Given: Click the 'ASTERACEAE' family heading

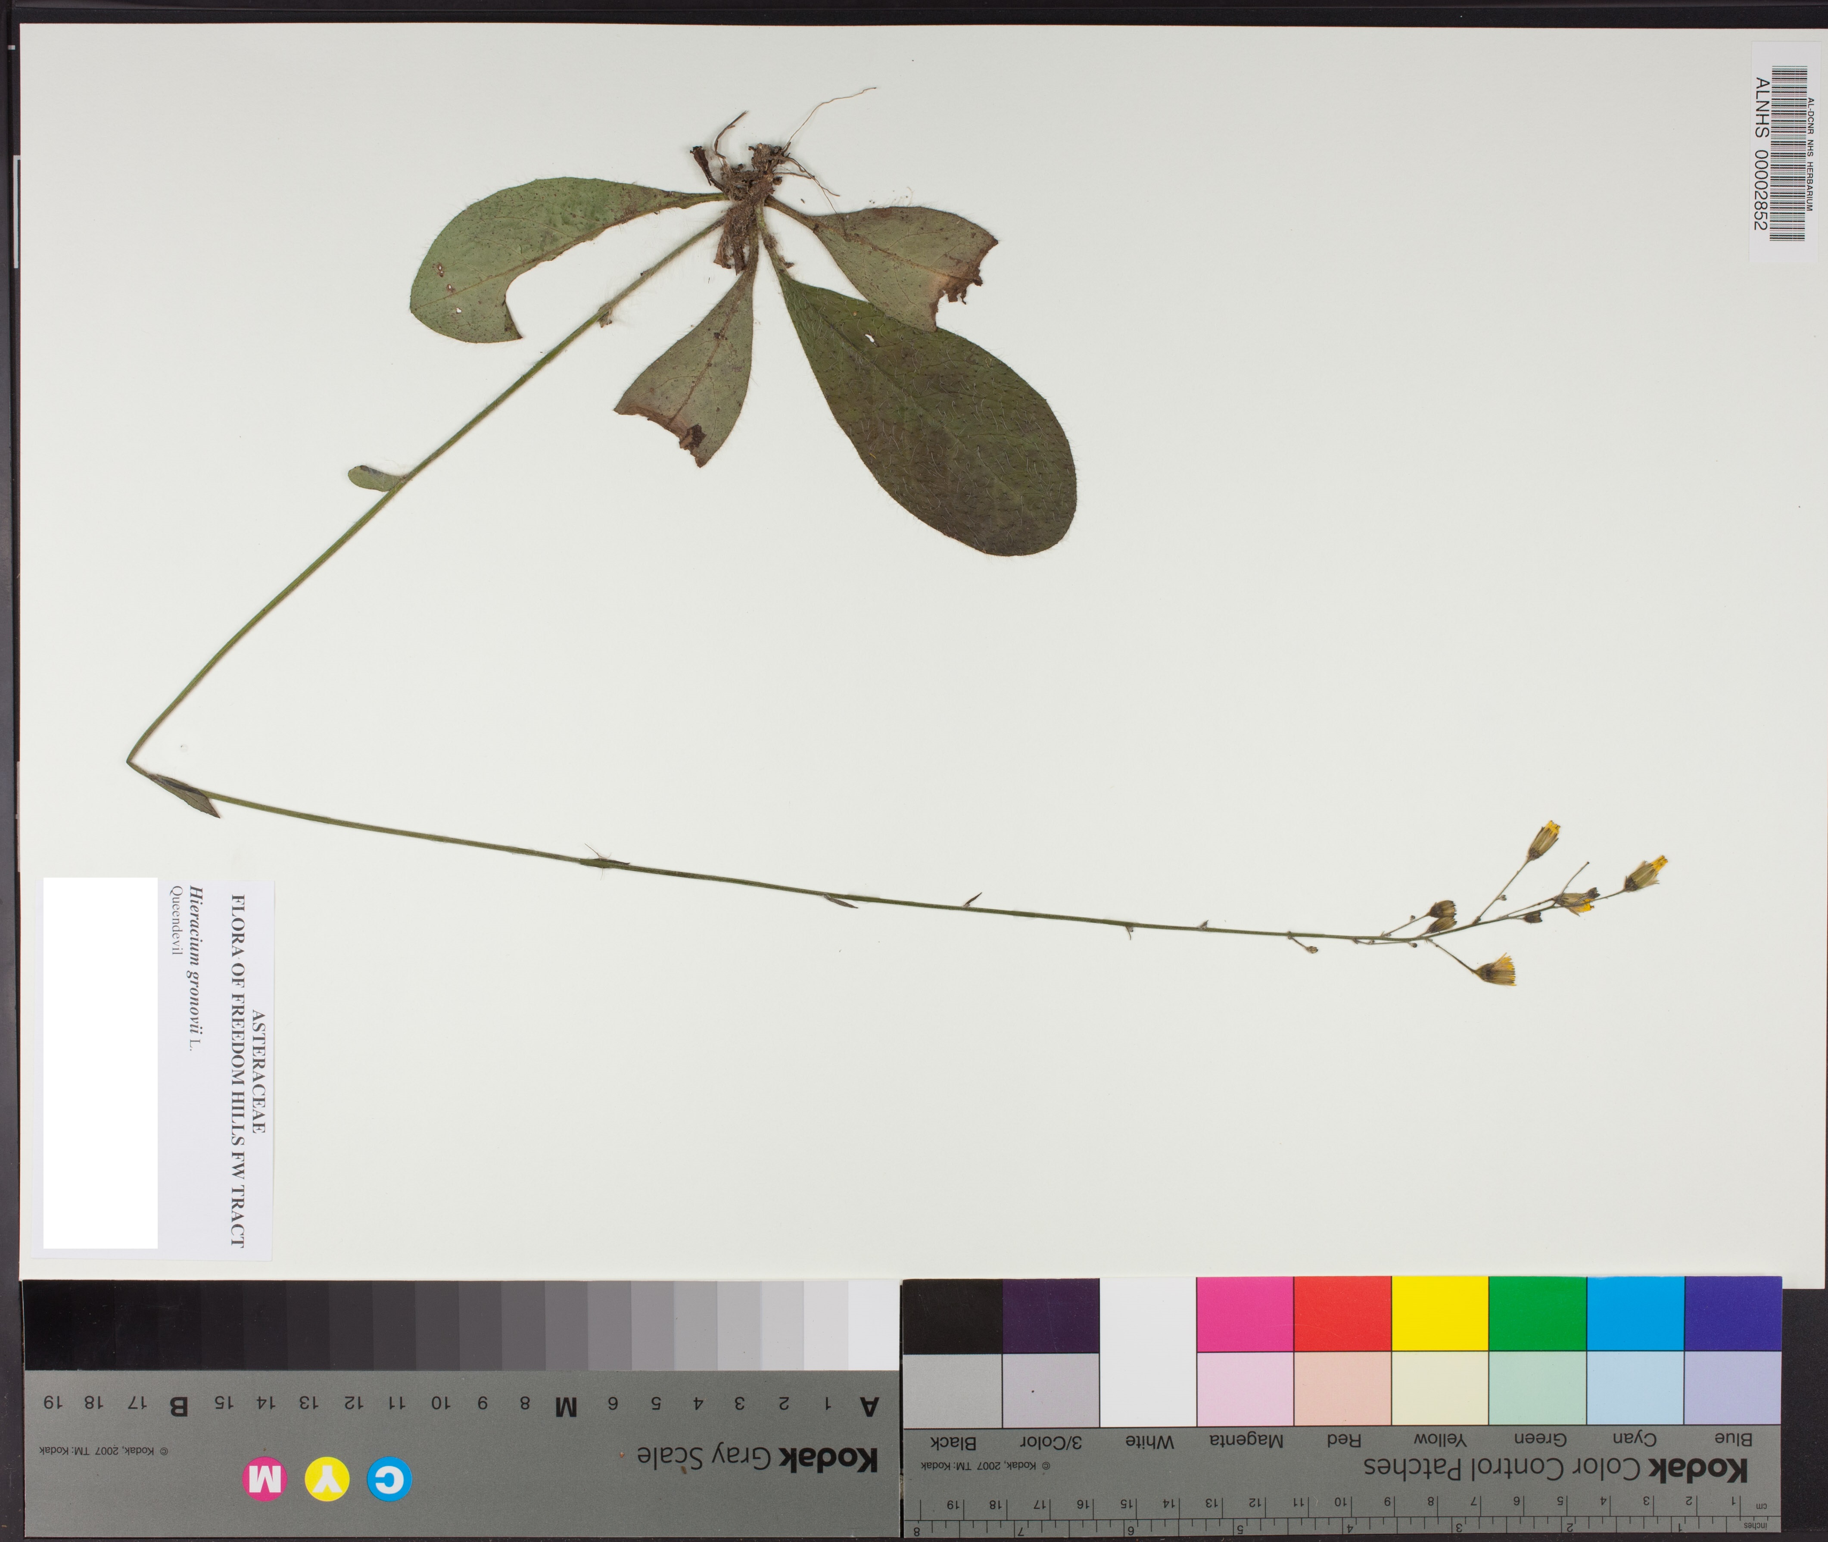Looking at the screenshot, I should click(x=258, y=1071).
